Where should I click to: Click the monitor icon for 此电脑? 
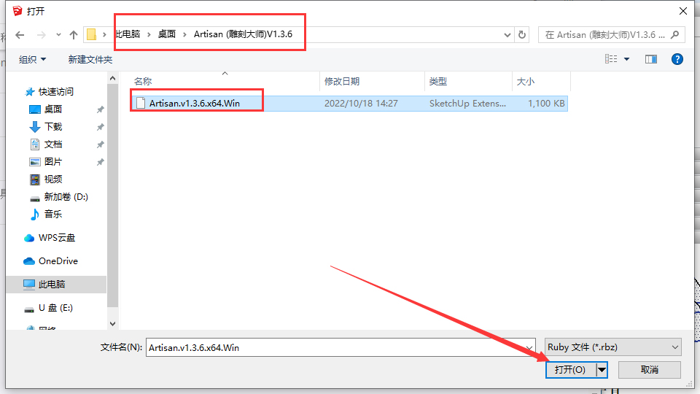[29, 284]
